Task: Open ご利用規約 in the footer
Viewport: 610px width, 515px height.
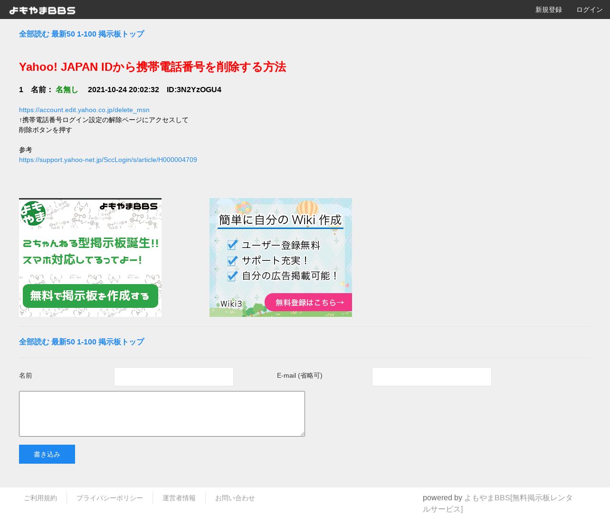Action: point(40,498)
